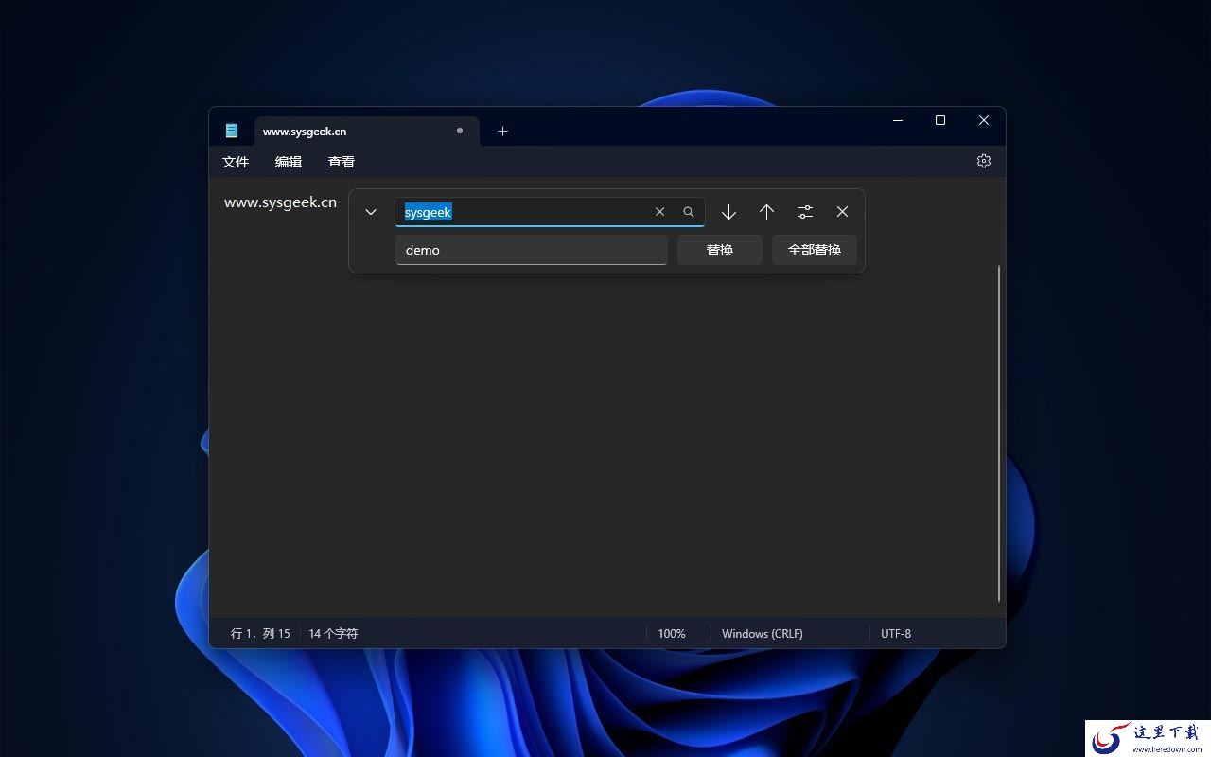
Task: Open the 文件 menu
Action: pos(236,162)
